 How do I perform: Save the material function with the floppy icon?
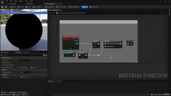tap(2, 7)
